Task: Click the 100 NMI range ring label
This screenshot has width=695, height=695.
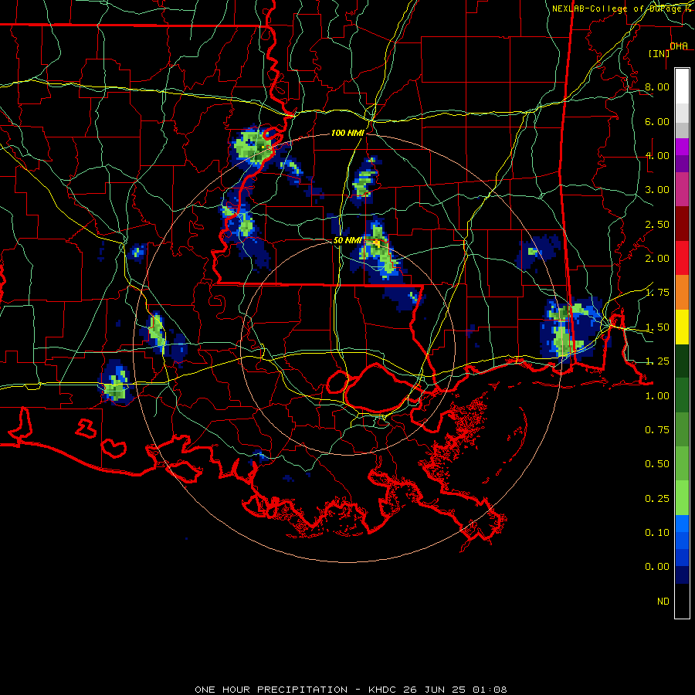Action: coord(347,133)
